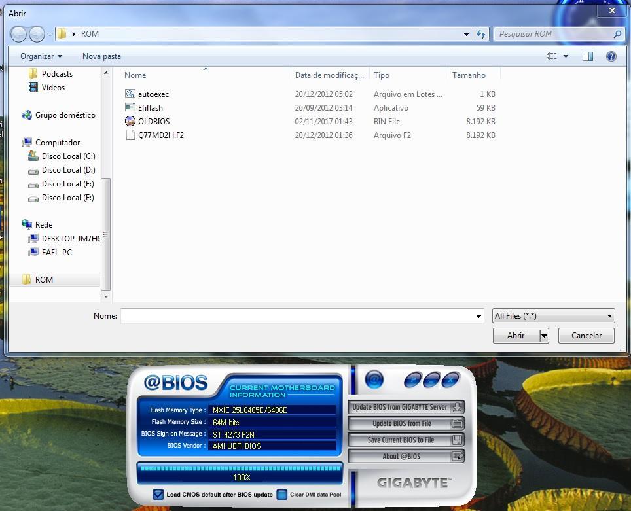Select the OLDBIOS file name

(x=154, y=122)
